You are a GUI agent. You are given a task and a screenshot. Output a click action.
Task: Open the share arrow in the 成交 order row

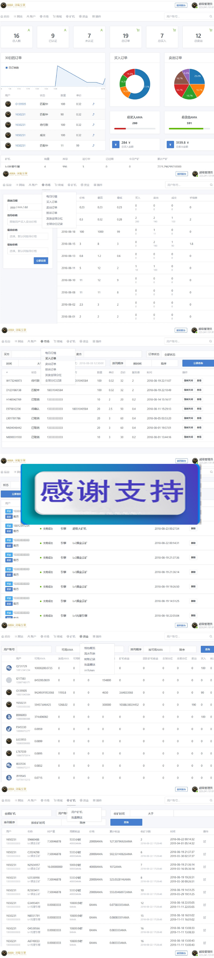pyautogui.click(x=93, y=135)
